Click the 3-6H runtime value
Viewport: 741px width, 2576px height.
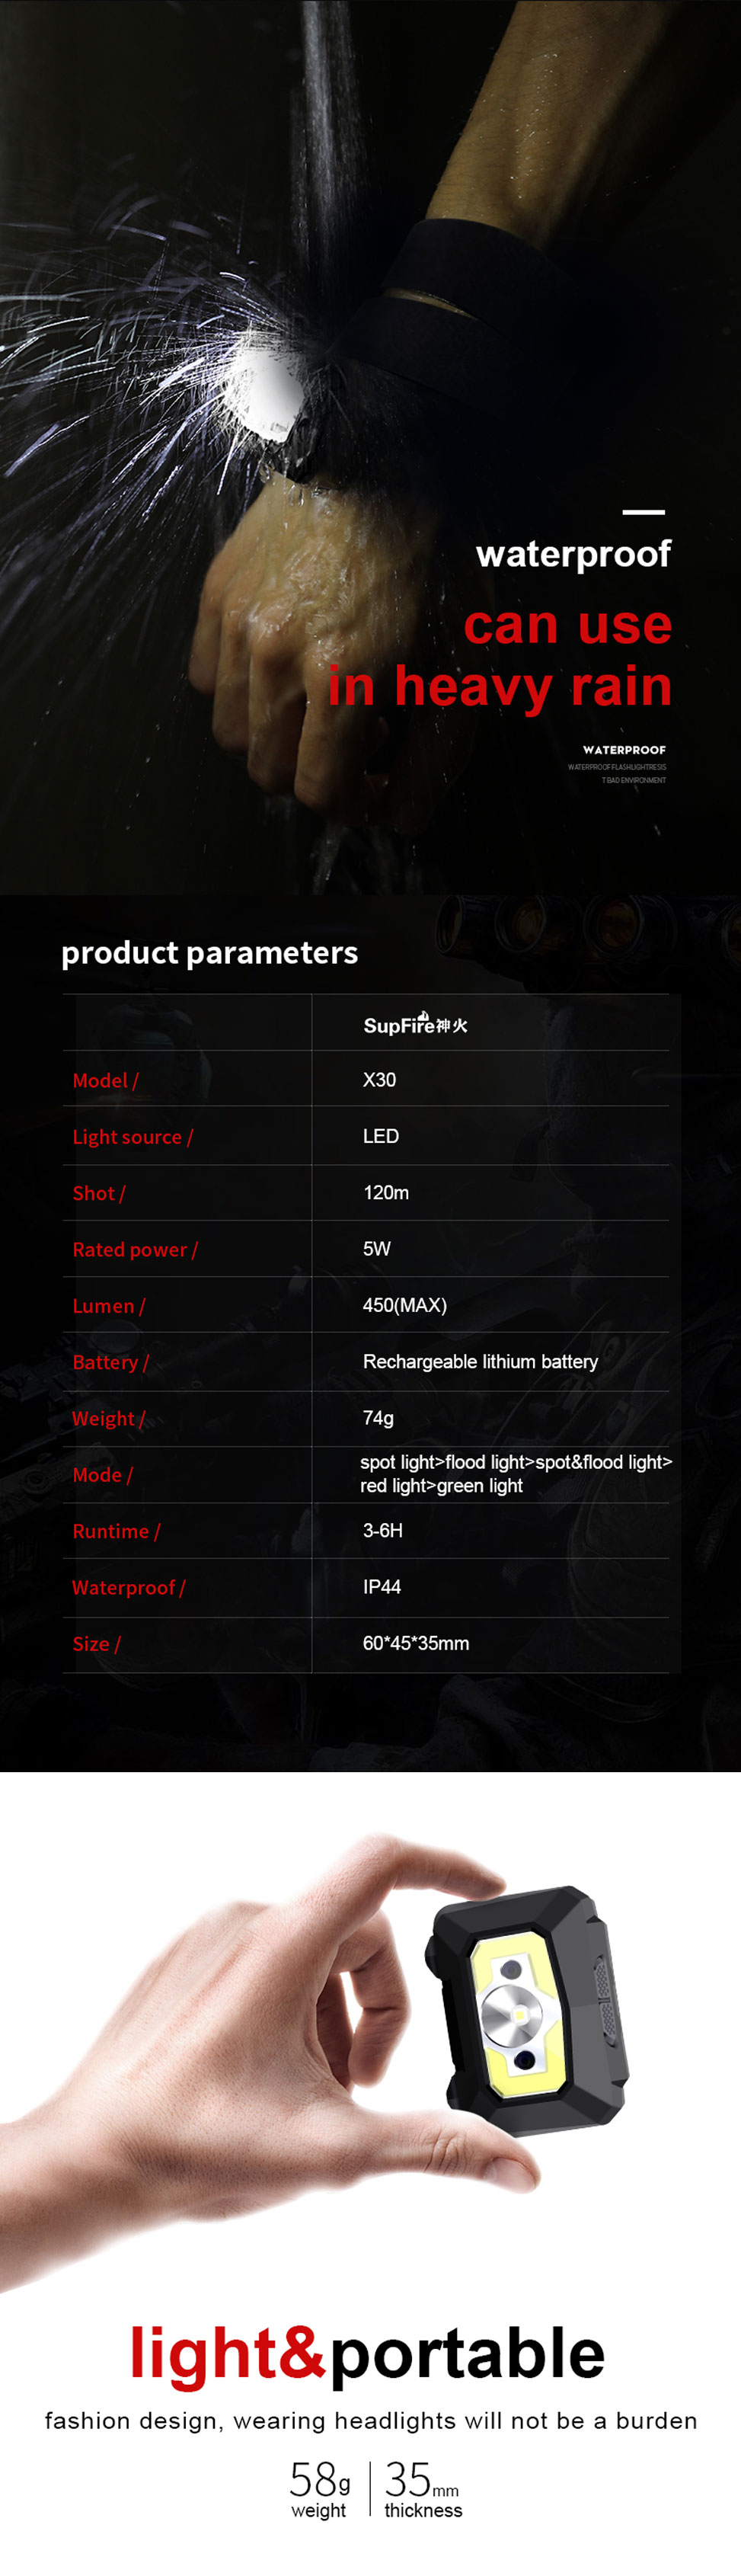pos(382,1530)
